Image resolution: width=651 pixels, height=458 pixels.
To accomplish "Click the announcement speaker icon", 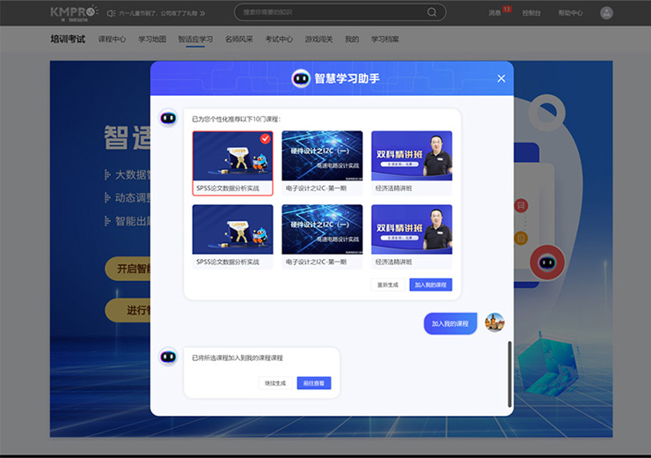I will pos(111,13).
